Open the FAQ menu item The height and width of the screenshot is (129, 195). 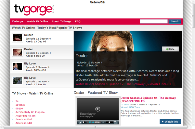[x=78, y=21]
